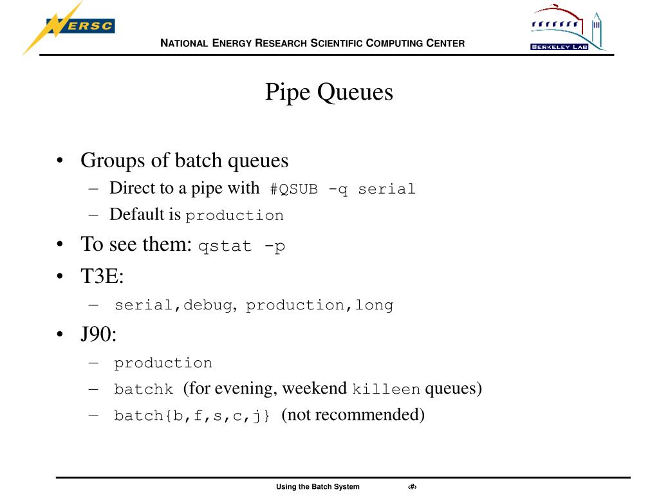Viewport: 659px width, 494px height.
Task: Select the "Groups of batch queues" bullet
Action: coord(185,161)
